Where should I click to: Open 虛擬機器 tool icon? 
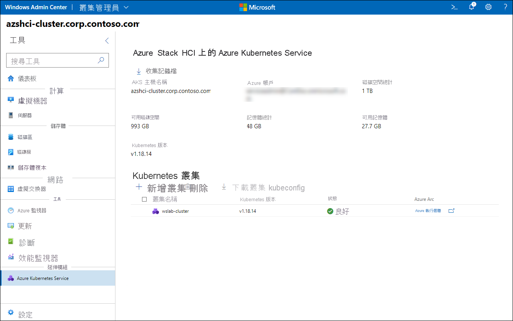[x=11, y=100]
